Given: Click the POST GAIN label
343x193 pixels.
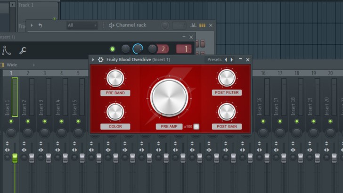Looking at the screenshot, I should click(x=227, y=127).
